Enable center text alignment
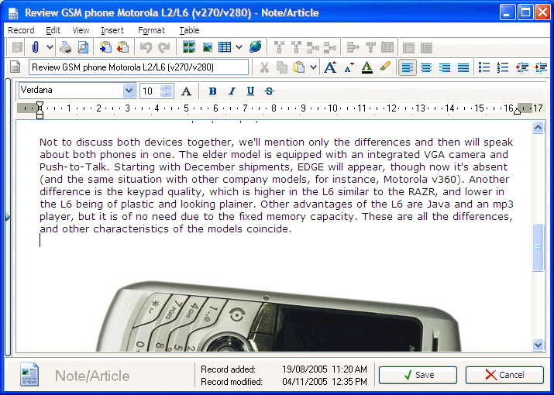Viewport: 554px width, 395px height. [x=426, y=68]
